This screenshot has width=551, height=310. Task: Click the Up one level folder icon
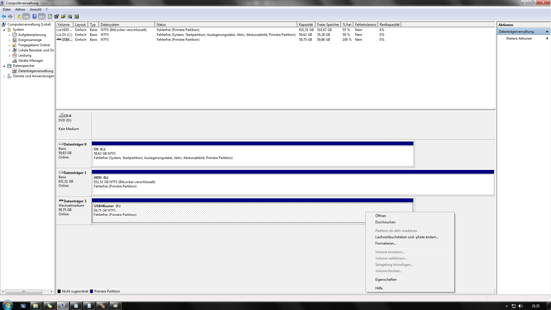[19, 17]
